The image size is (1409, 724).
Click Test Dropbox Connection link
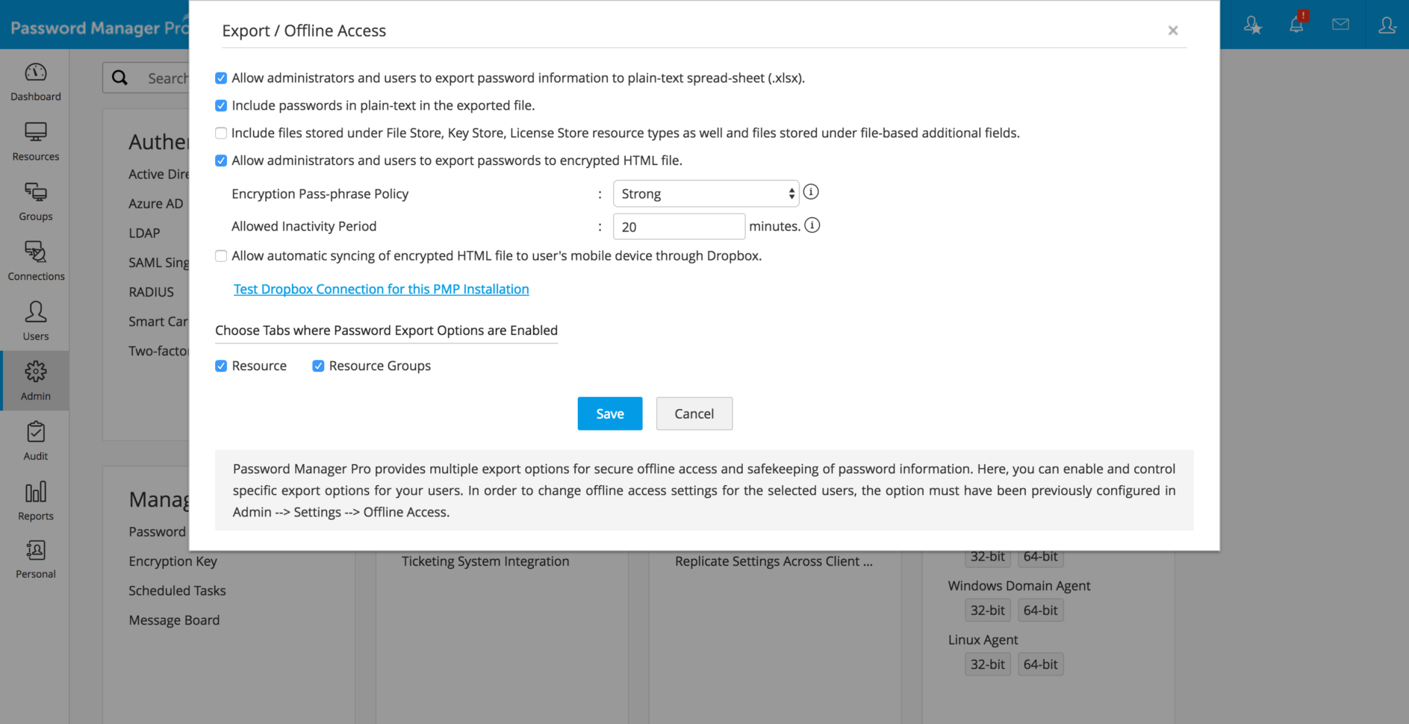tap(381, 289)
